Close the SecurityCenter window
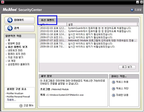The height and width of the screenshot is (112, 144). (x=142, y=2)
